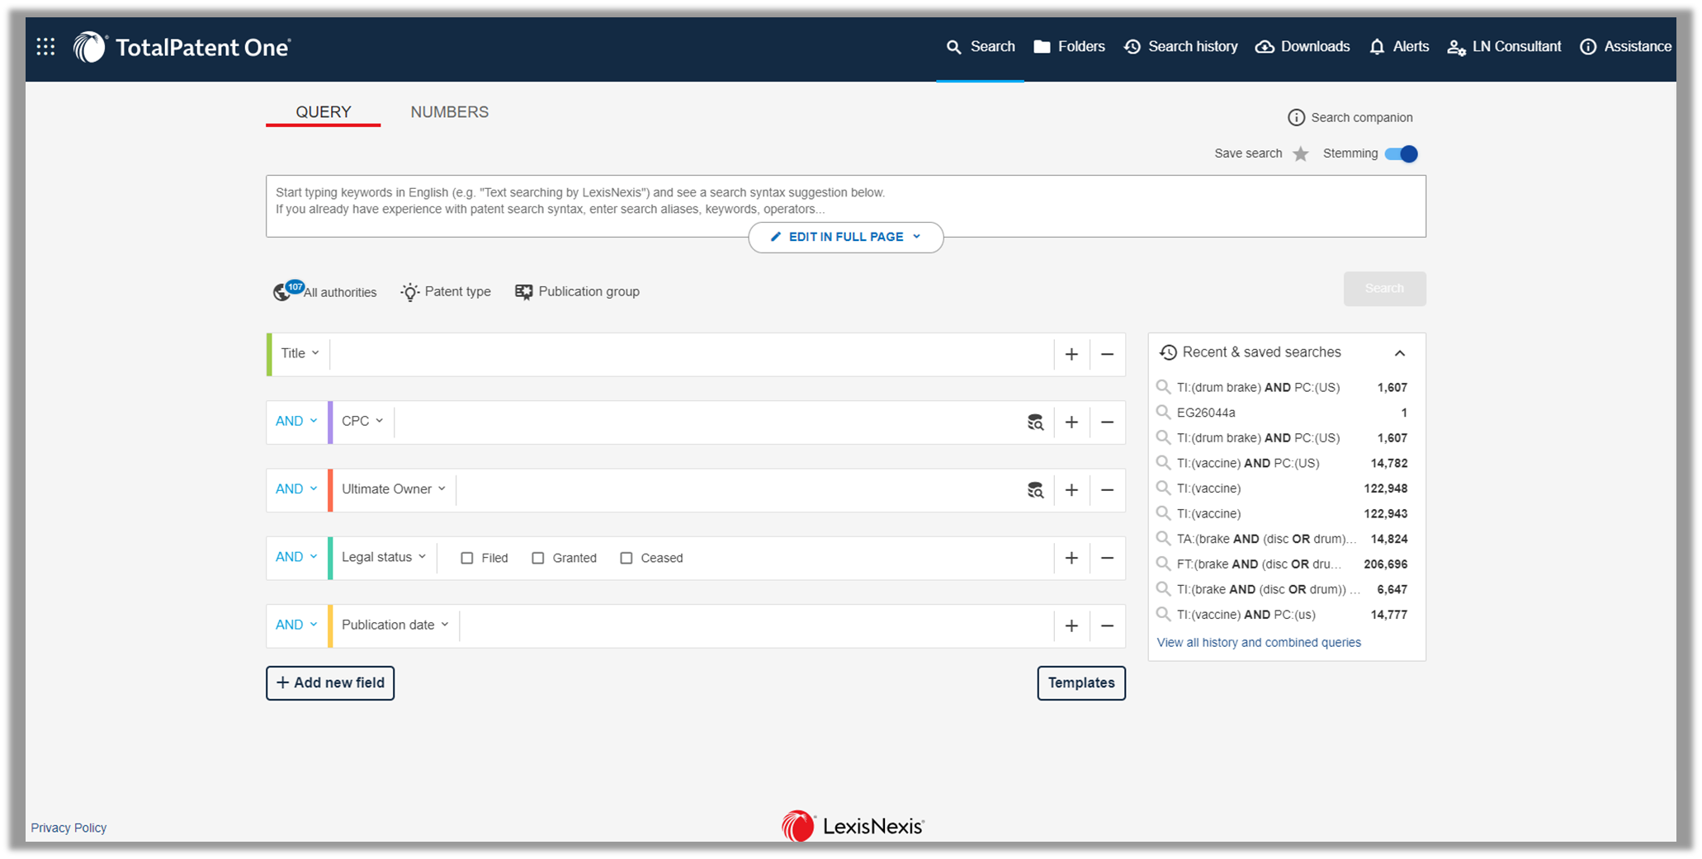Open Search history in the top navigation

tap(1180, 47)
